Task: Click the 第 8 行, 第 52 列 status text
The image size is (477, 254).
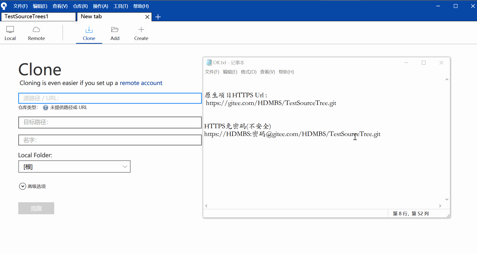Action: pyautogui.click(x=411, y=213)
